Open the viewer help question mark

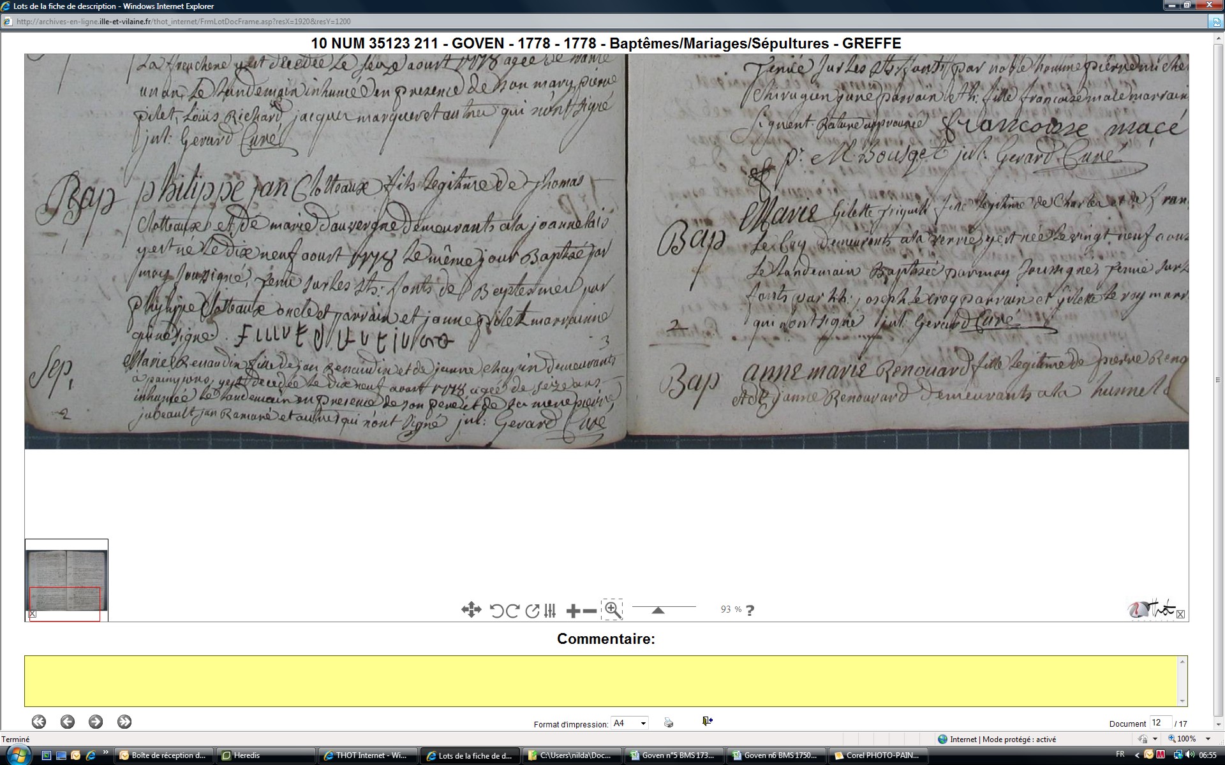(750, 610)
